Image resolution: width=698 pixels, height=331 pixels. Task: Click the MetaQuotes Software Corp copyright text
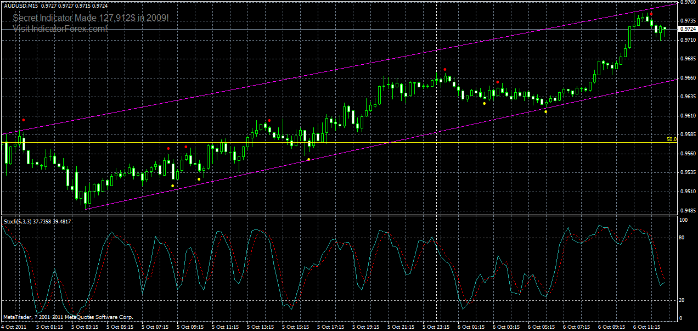tap(69, 317)
